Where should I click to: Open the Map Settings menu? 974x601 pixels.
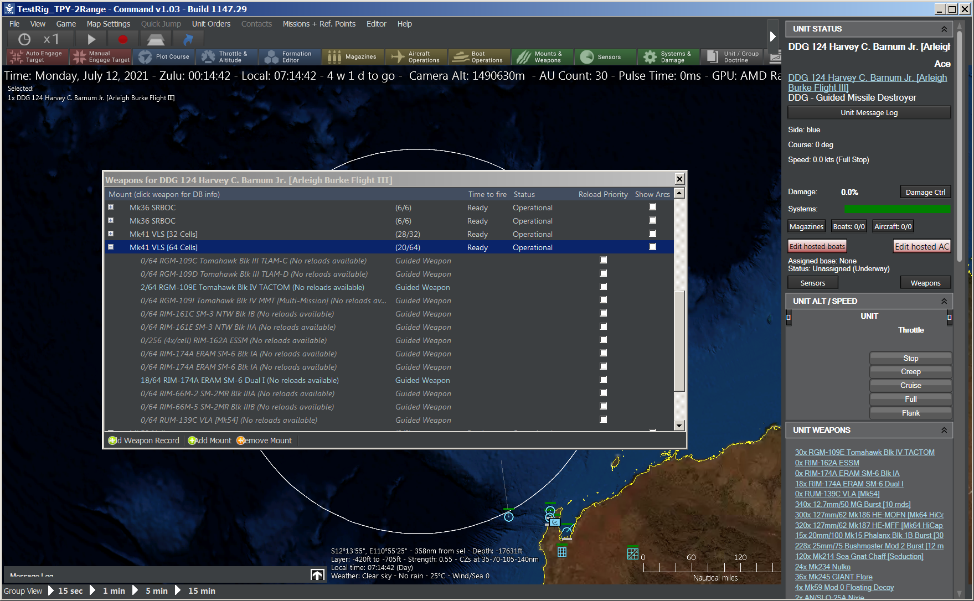[x=109, y=24]
